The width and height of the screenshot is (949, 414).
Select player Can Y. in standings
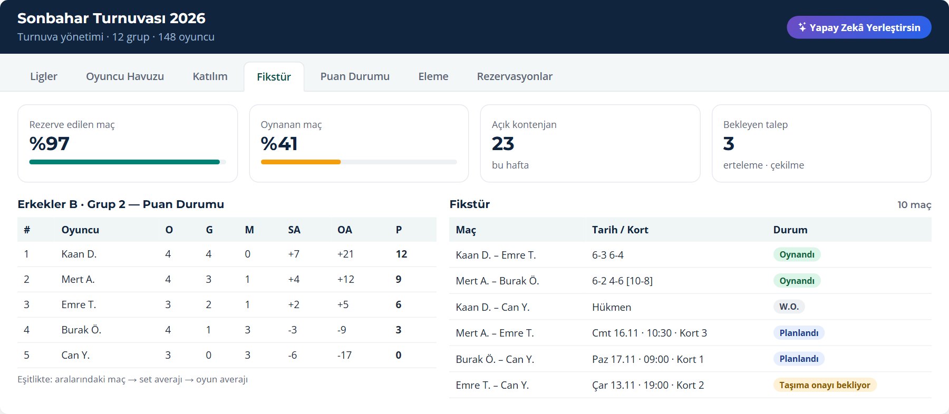coord(75,355)
